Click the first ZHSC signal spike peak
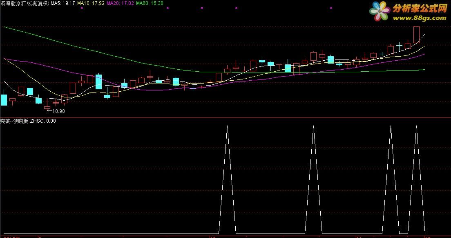The width and height of the screenshot is (451, 238). click(x=227, y=126)
